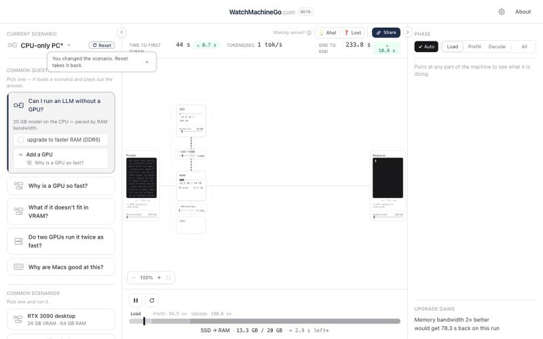Switch to the Load phase tab

(x=452, y=47)
